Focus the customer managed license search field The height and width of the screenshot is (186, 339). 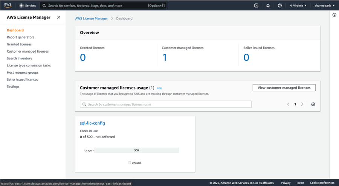(166, 104)
